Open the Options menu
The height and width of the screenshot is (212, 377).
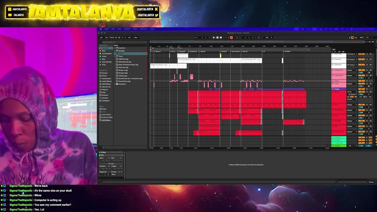coord(144,29)
